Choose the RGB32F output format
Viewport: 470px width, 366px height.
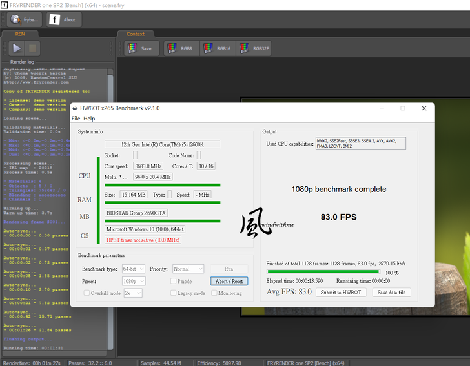[x=254, y=48]
